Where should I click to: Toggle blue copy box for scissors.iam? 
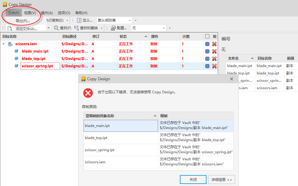point(207,44)
